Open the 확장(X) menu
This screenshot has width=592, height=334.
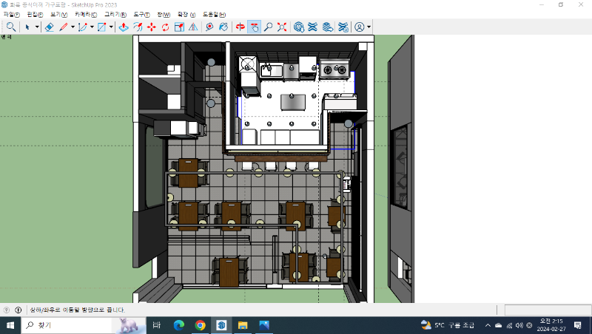coord(186,14)
